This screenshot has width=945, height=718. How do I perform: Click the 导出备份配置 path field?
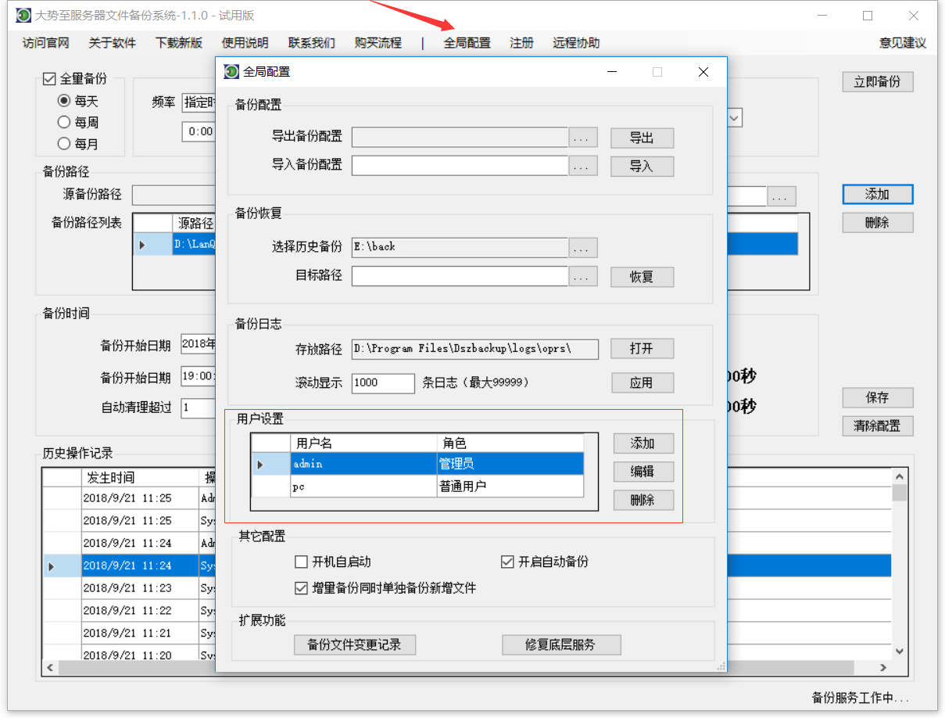coord(460,138)
